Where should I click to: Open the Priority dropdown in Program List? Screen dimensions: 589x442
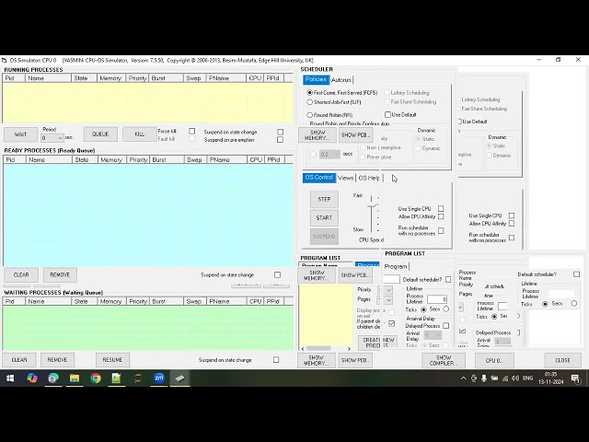tap(388, 290)
